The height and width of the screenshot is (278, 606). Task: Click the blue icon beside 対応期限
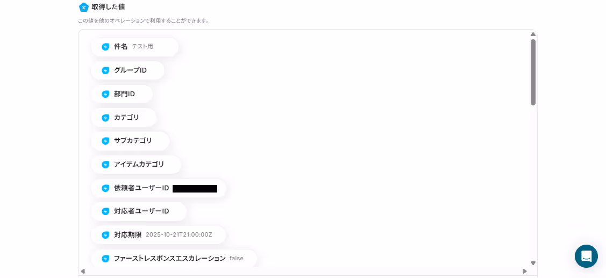click(x=105, y=235)
